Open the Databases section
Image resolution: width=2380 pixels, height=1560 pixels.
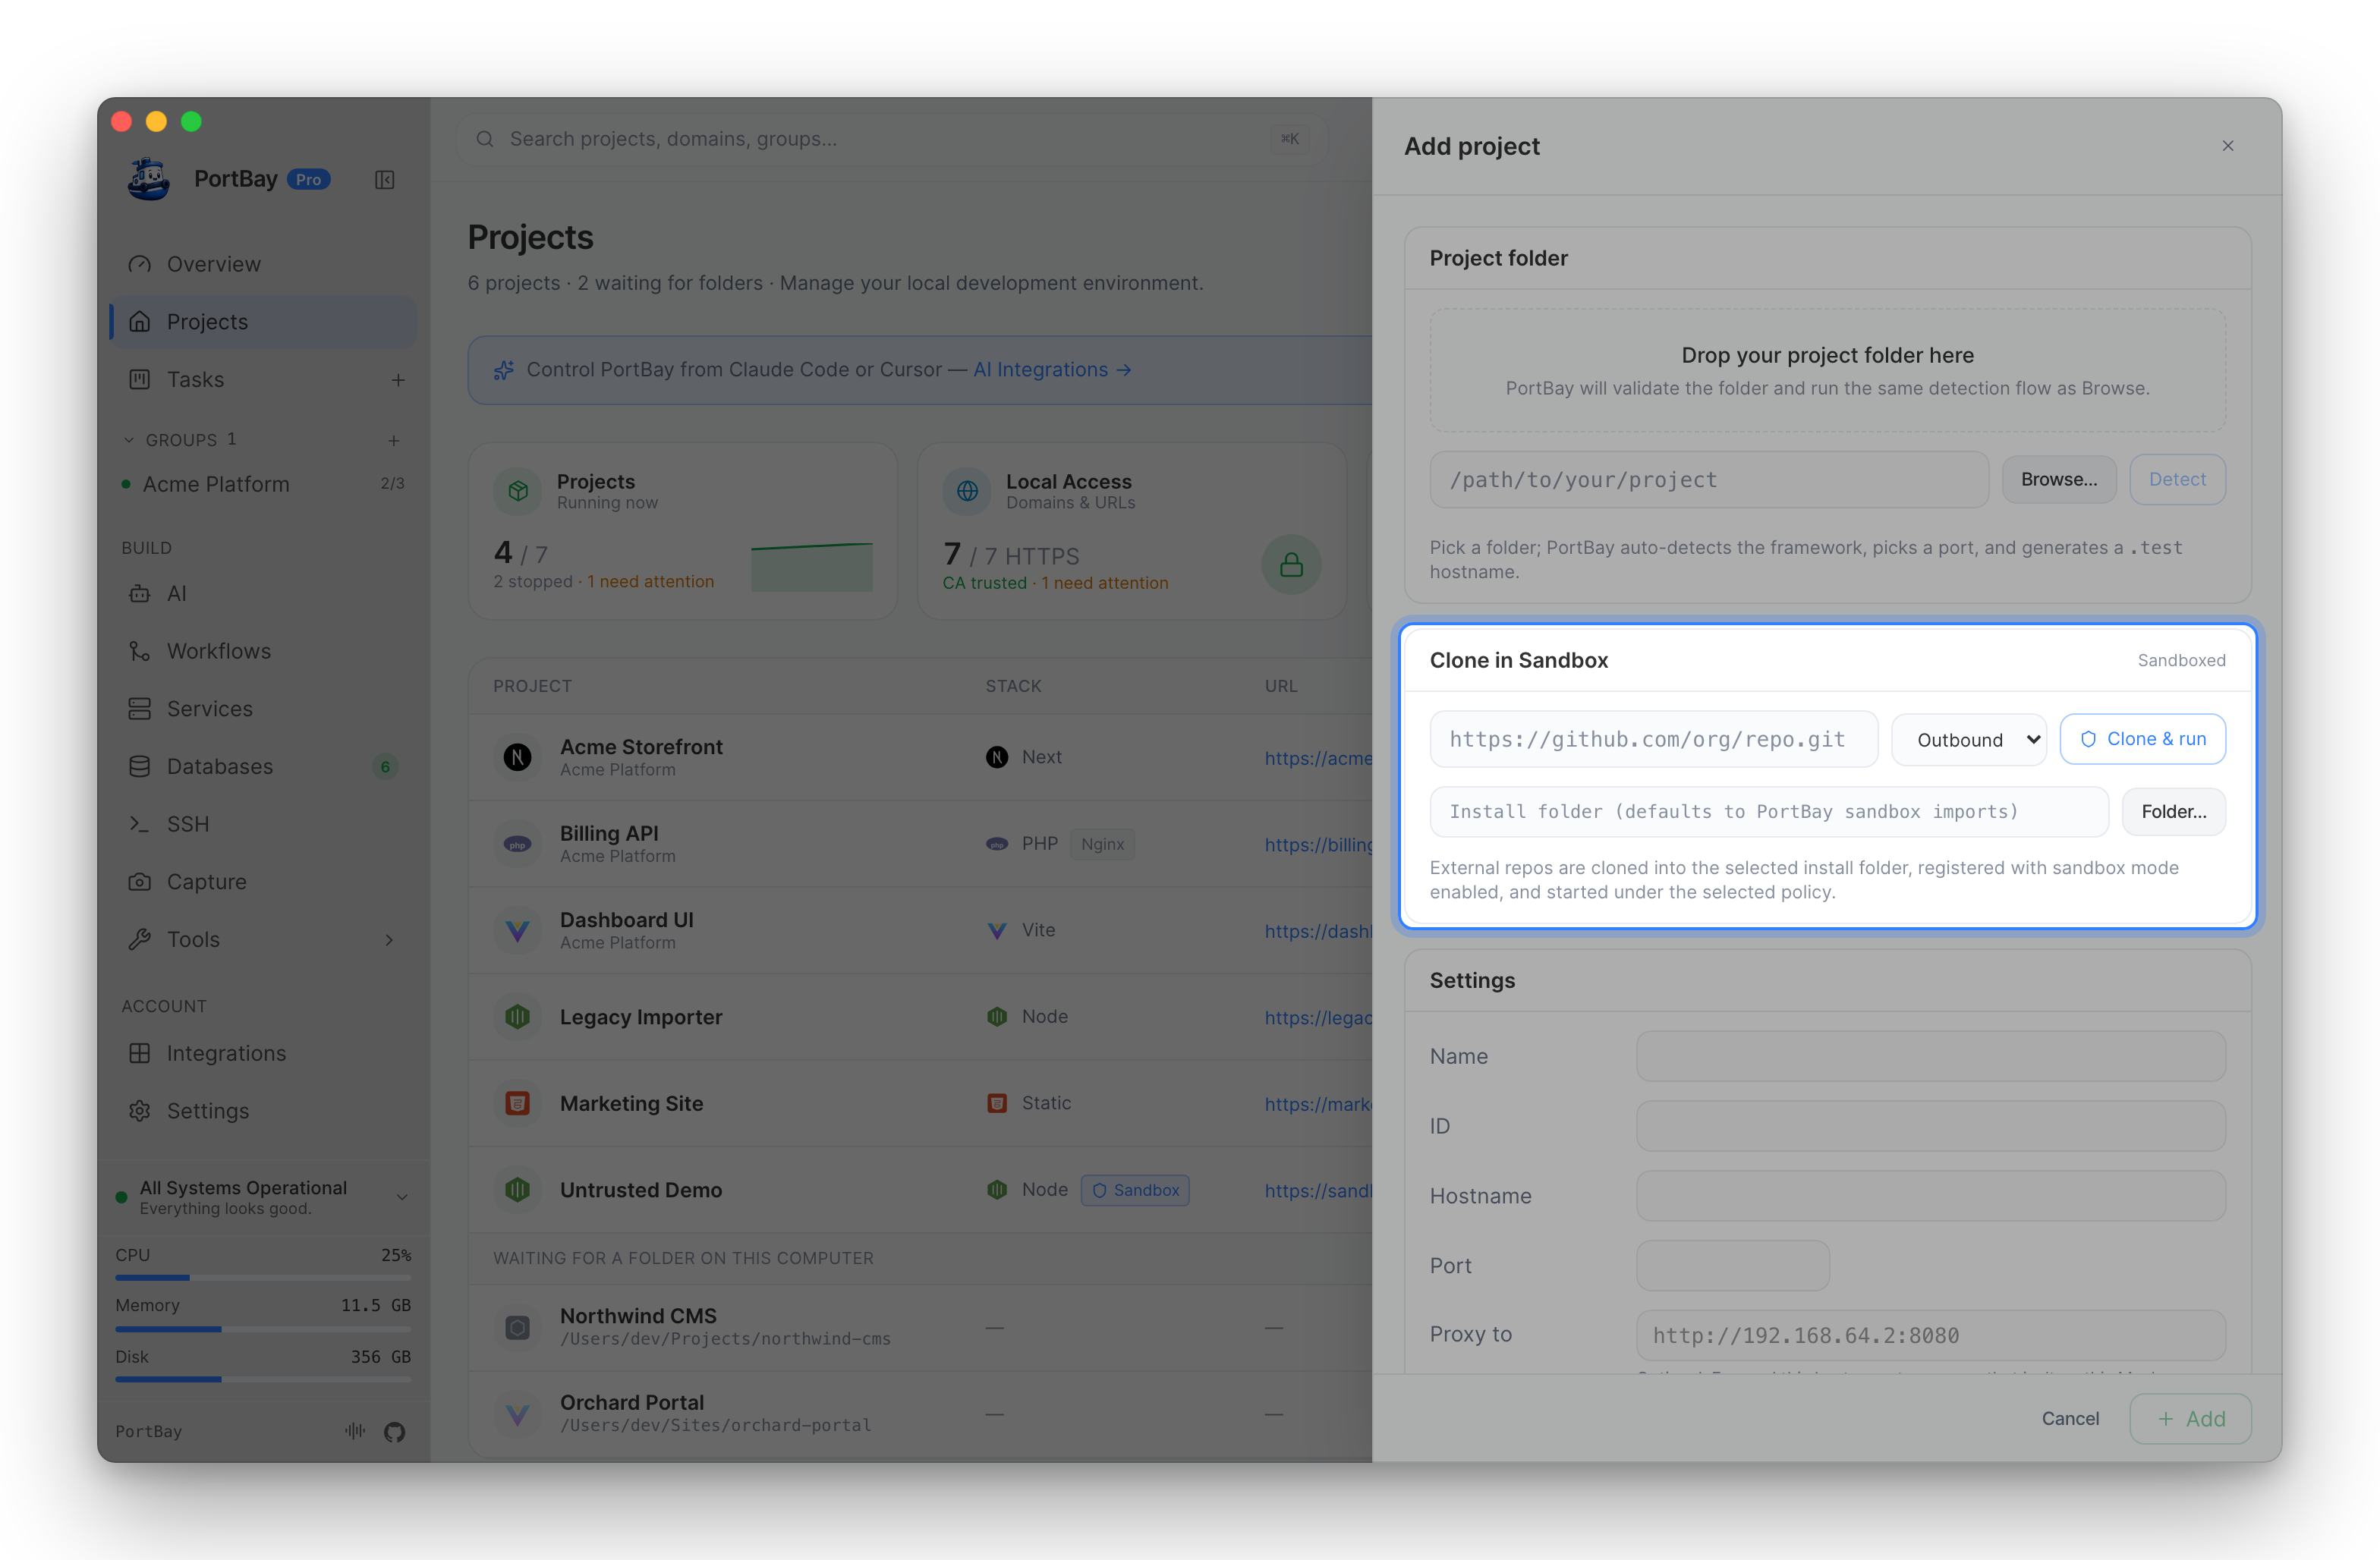point(263,767)
